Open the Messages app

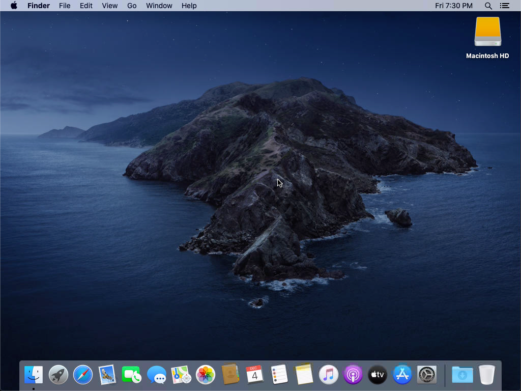coord(156,375)
